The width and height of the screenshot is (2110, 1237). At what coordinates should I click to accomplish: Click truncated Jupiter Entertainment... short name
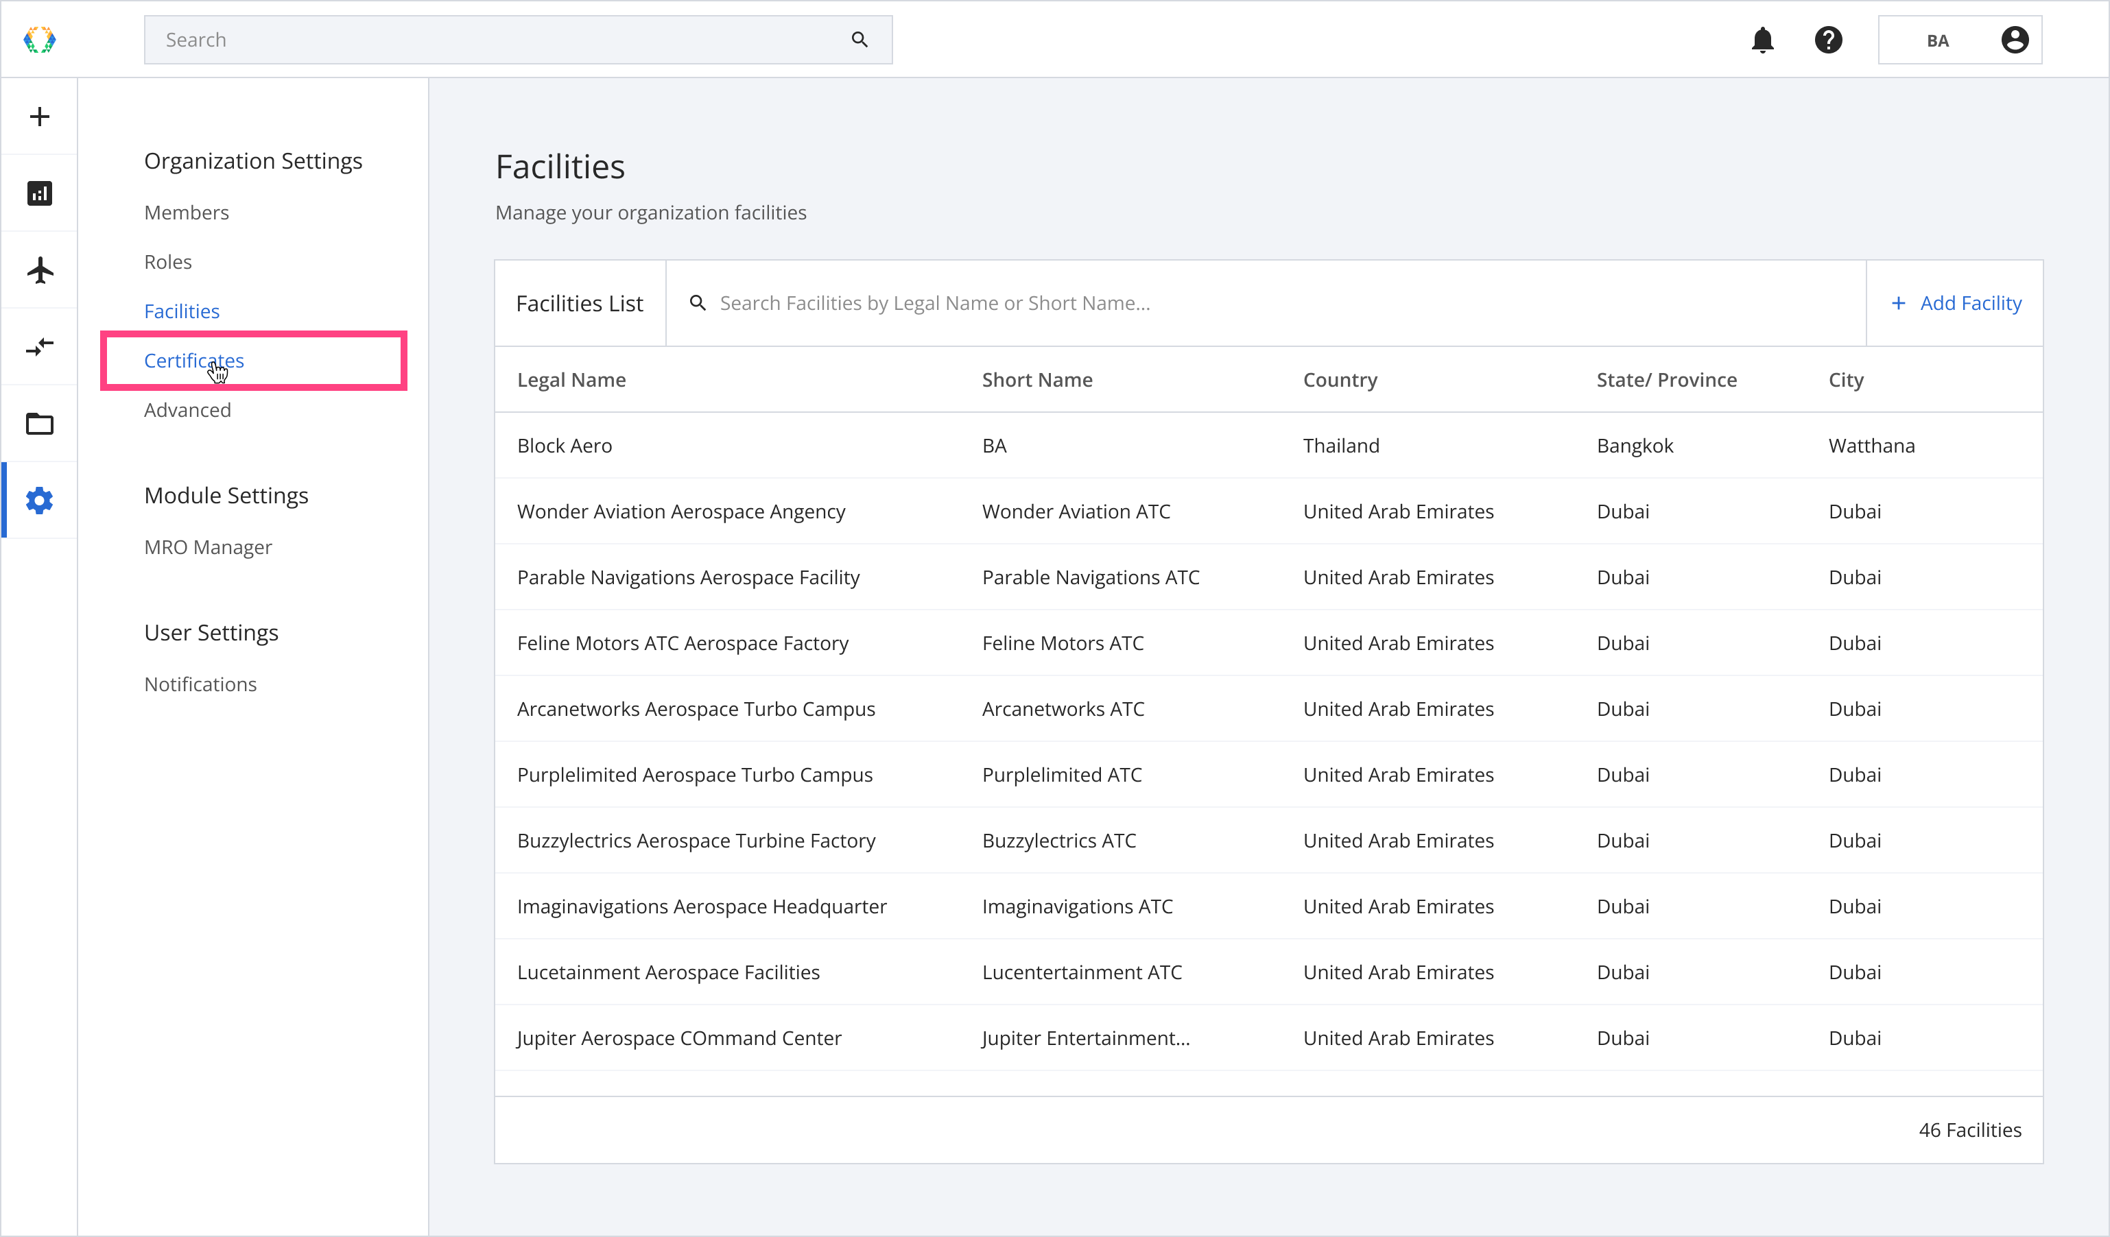[x=1086, y=1039]
